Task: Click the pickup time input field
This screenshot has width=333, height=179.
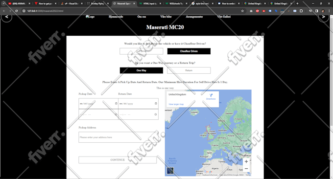Action: coord(98,114)
